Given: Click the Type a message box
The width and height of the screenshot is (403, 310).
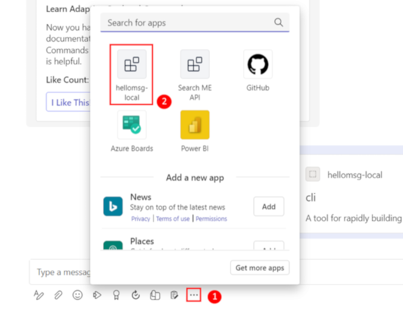Looking at the screenshot, I should tap(60, 272).
